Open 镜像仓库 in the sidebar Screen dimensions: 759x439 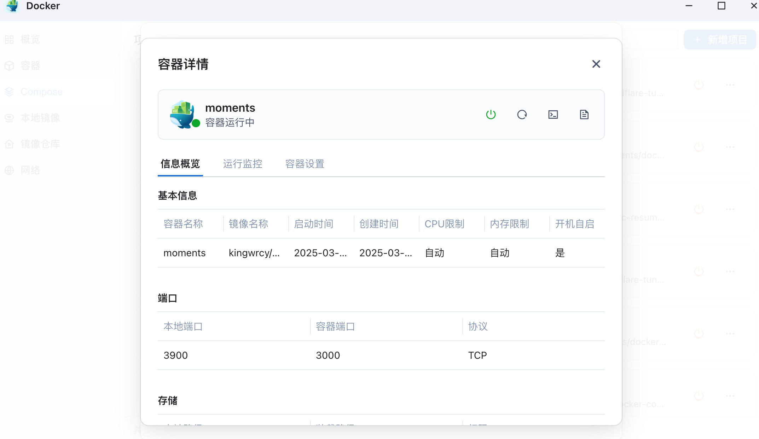(40, 144)
